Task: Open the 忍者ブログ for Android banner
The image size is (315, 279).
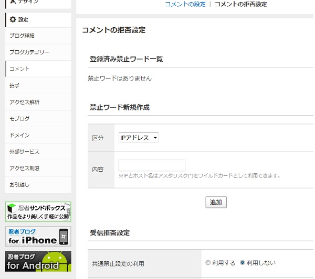Action: click(38, 261)
